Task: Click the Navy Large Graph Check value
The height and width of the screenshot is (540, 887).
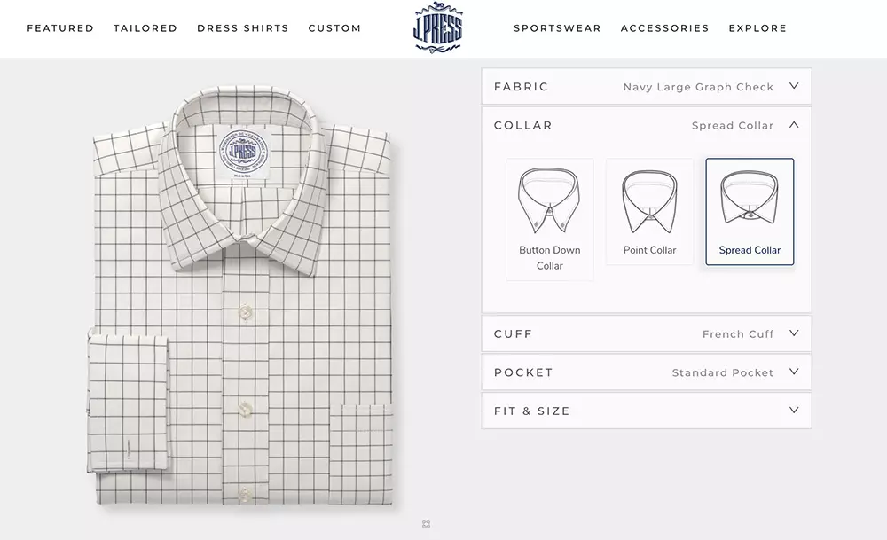Action: [x=698, y=87]
